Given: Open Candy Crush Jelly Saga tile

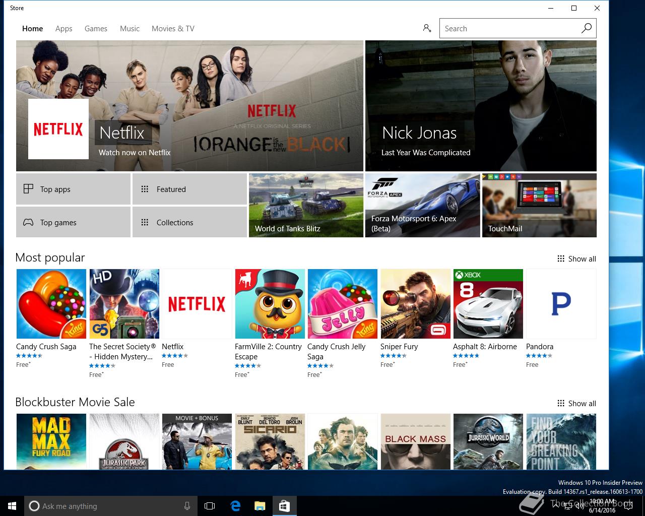Looking at the screenshot, I should (343, 304).
